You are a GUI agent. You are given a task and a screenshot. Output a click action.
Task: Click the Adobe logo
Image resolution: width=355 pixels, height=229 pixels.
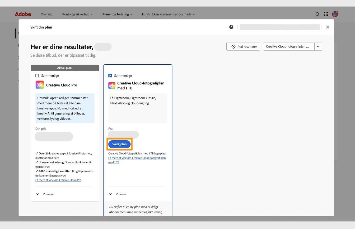point(23,14)
